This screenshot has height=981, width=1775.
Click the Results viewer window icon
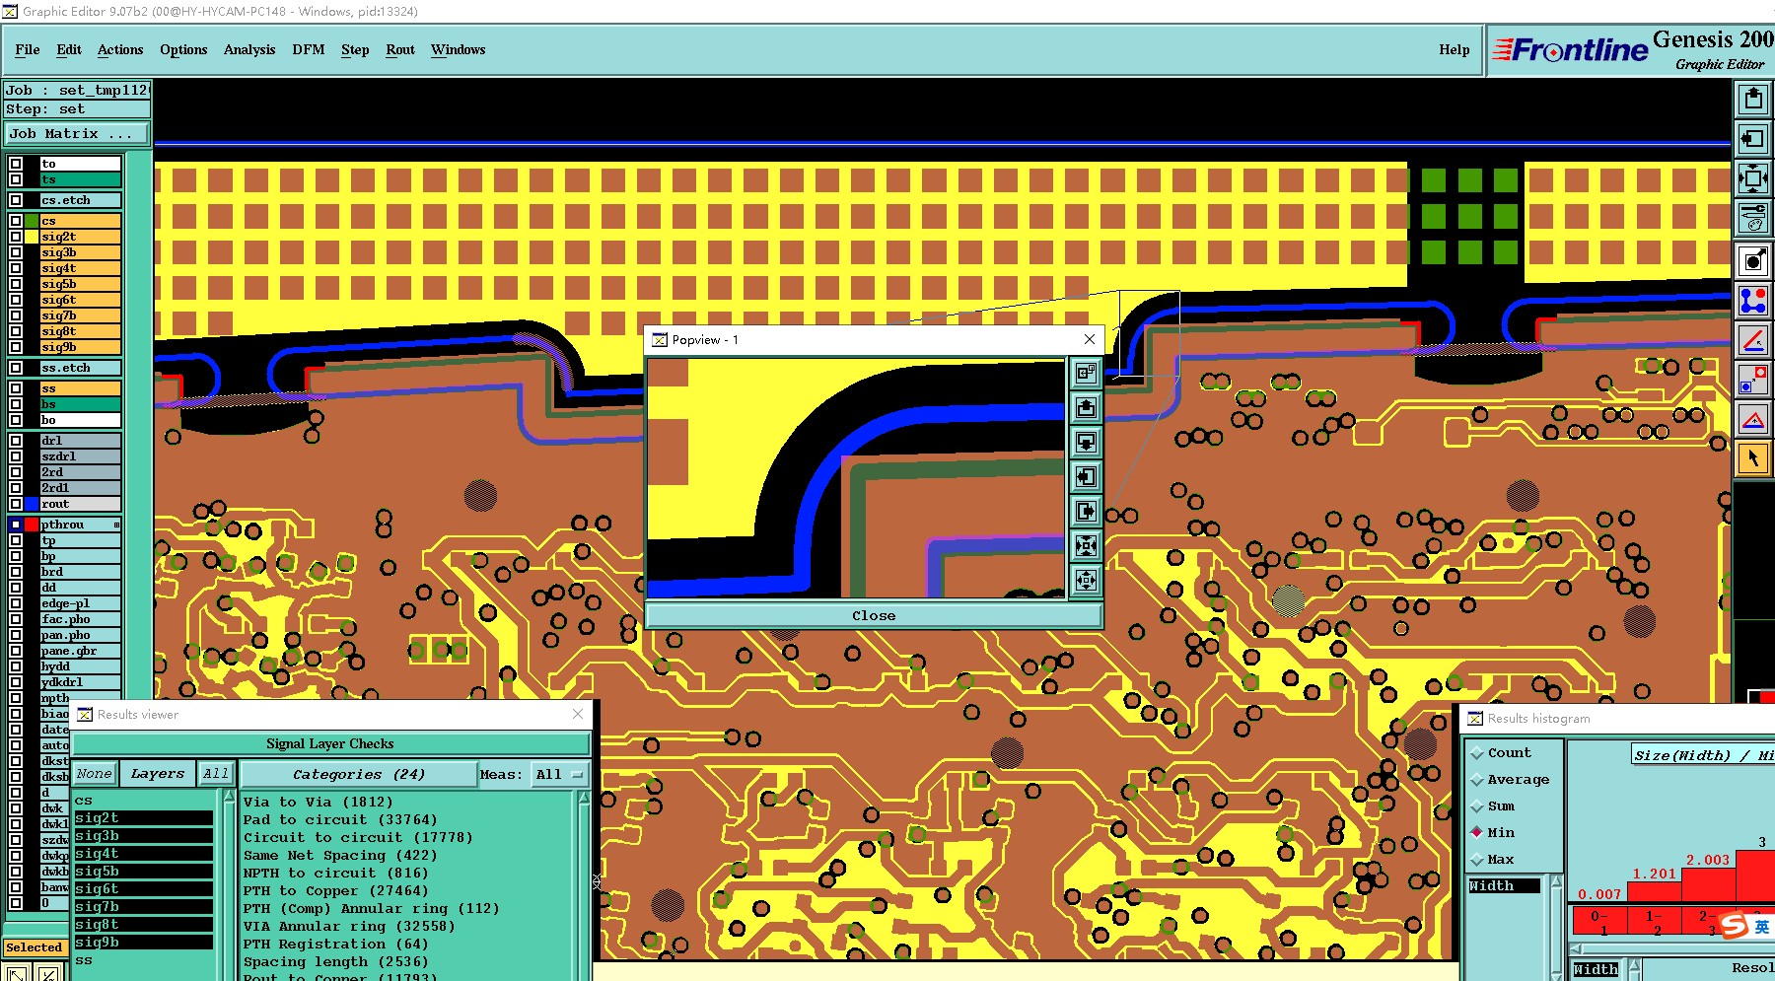85,714
